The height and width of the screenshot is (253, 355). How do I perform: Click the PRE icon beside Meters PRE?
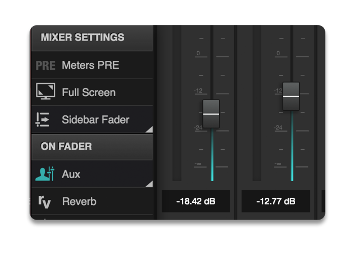tap(46, 65)
